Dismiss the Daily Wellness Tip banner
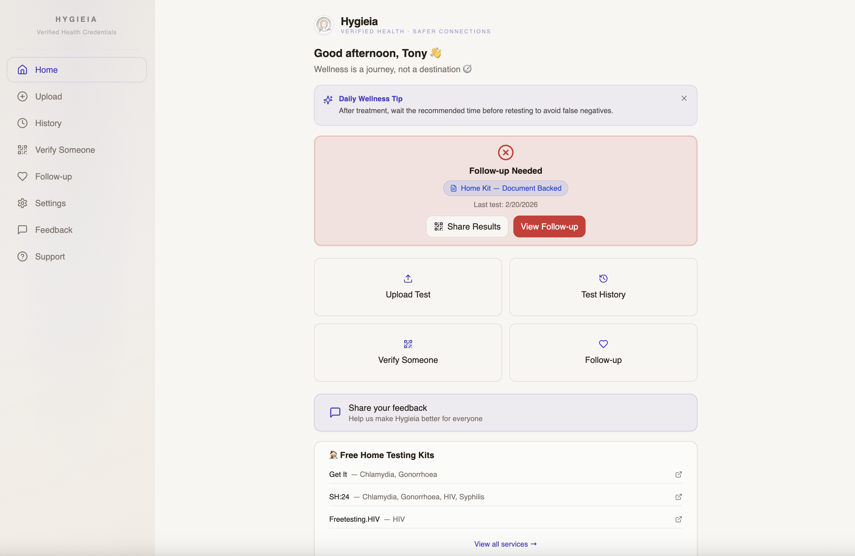This screenshot has width=855, height=556. (x=684, y=98)
